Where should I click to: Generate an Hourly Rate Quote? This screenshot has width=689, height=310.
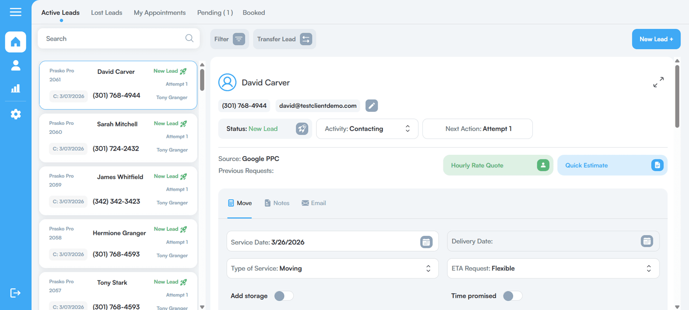coord(498,165)
